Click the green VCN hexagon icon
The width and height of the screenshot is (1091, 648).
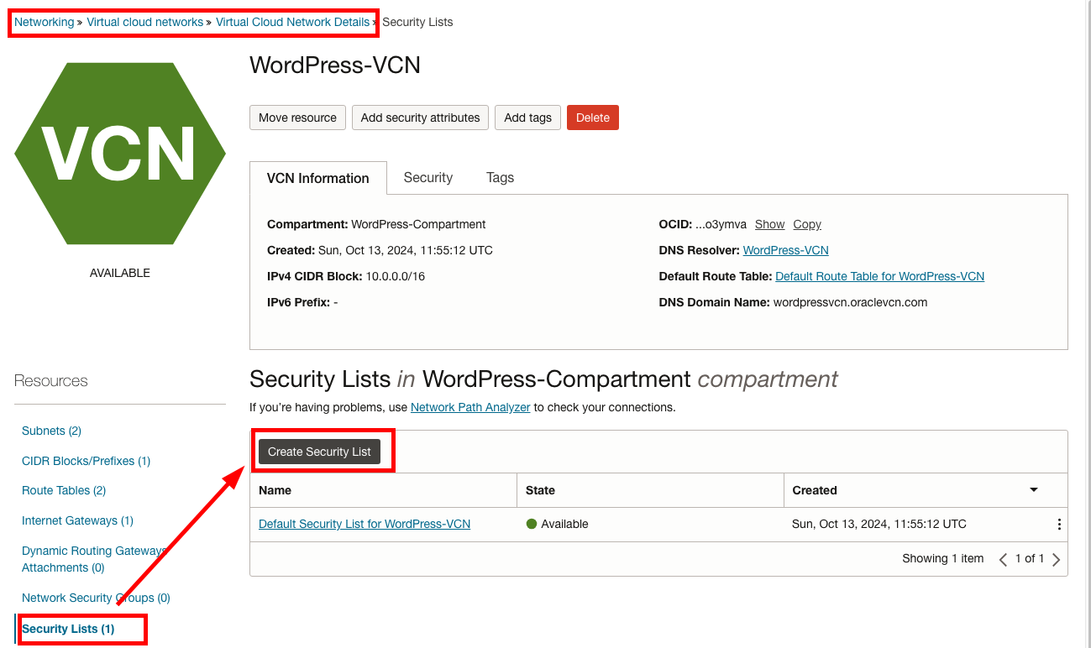pyautogui.click(x=120, y=154)
